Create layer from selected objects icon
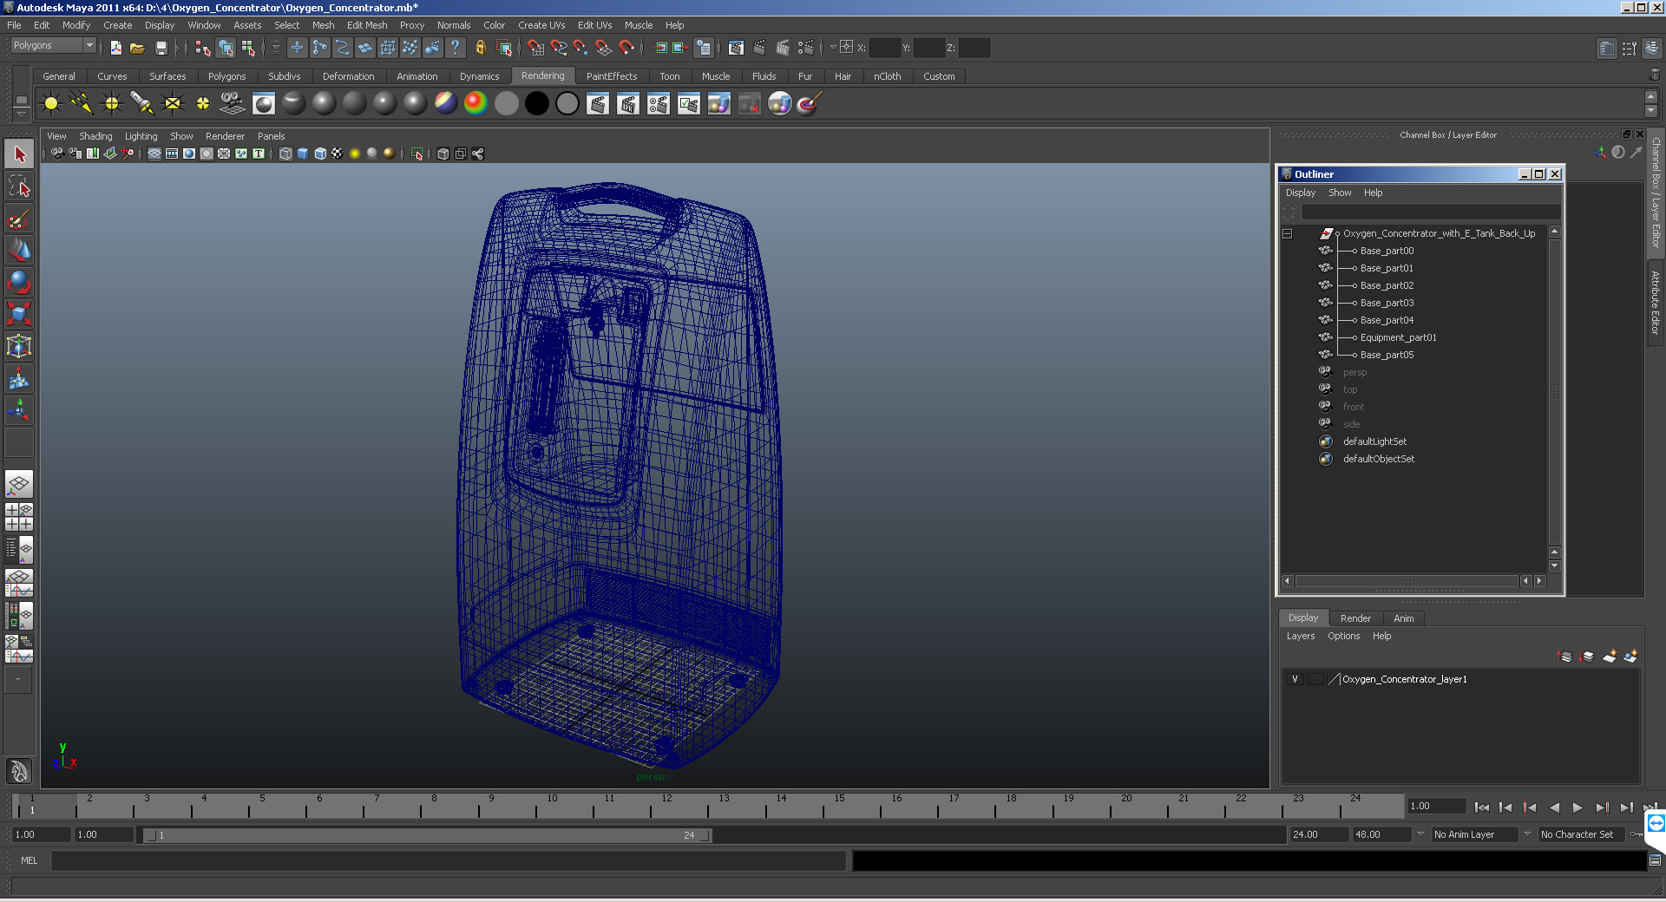Screen dimensions: 1666x902 [x=1630, y=657]
